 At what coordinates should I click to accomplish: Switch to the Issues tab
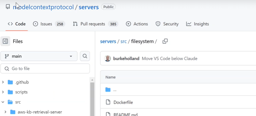[49, 24]
